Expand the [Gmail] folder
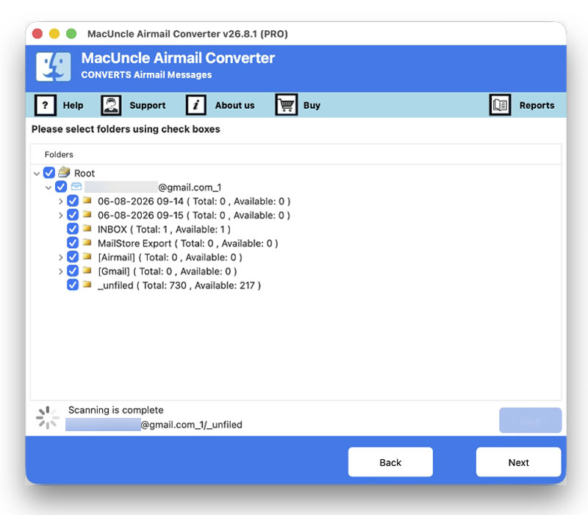Screen dimensions: 588x515 (x=60, y=271)
